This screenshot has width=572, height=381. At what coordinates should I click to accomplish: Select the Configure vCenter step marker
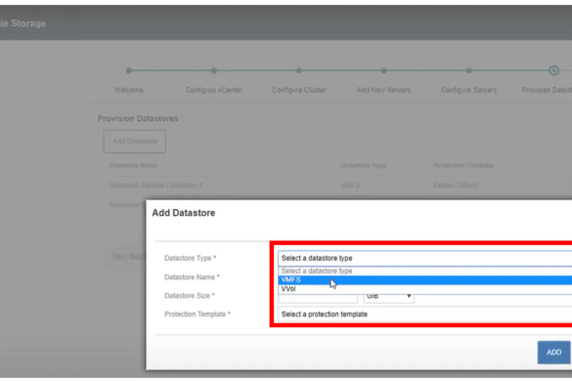click(214, 70)
